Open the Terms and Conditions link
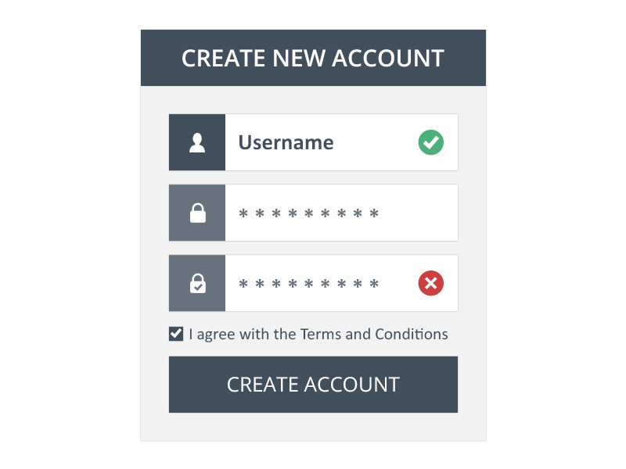The width and height of the screenshot is (626, 469). point(375,334)
